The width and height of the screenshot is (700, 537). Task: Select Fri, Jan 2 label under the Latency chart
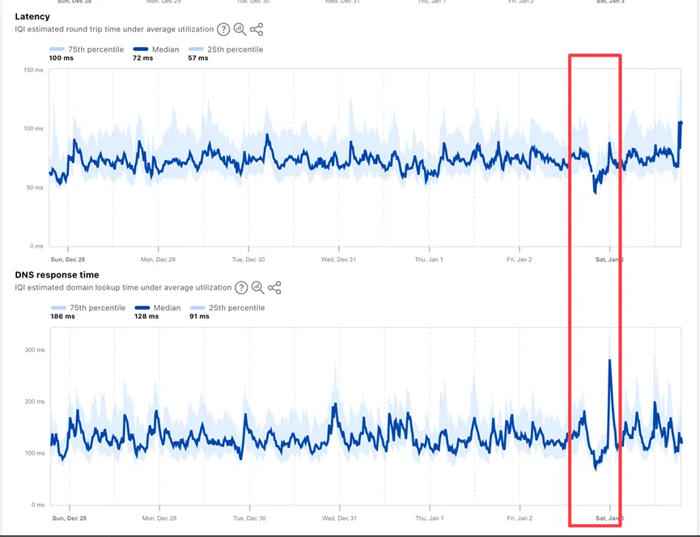pyautogui.click(x=520, y=260)
